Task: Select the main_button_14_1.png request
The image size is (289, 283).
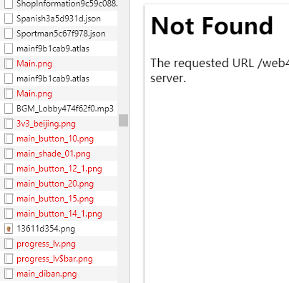Action: tap(59, 214)
